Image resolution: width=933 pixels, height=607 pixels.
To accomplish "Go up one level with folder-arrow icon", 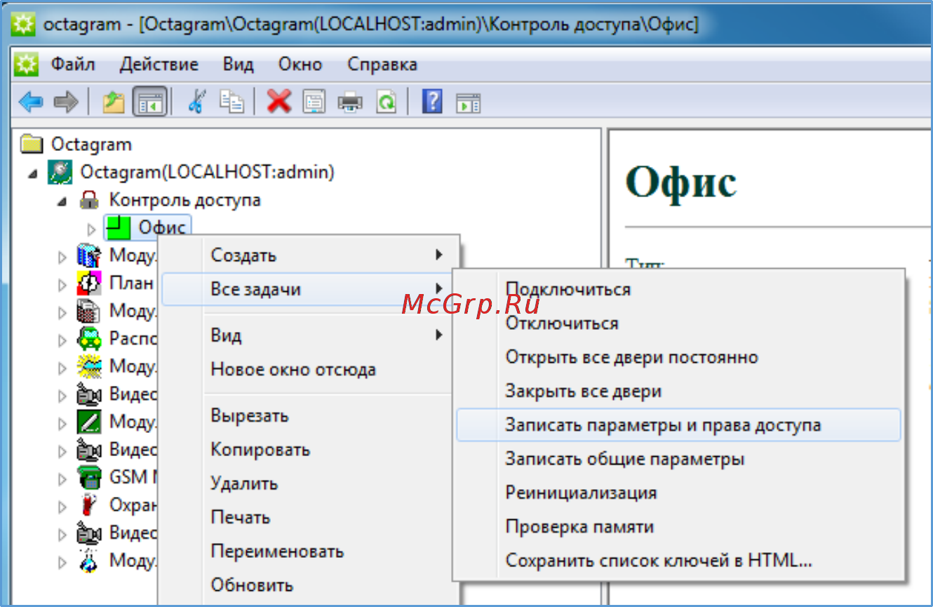I will [x=114, y=102].
